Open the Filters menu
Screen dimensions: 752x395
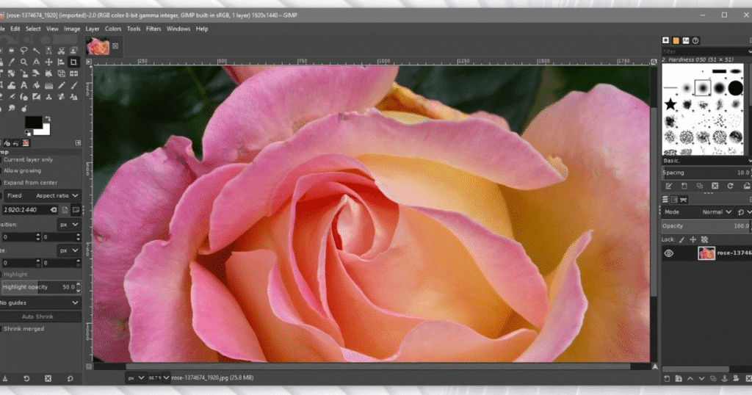[x=153, y=29]
